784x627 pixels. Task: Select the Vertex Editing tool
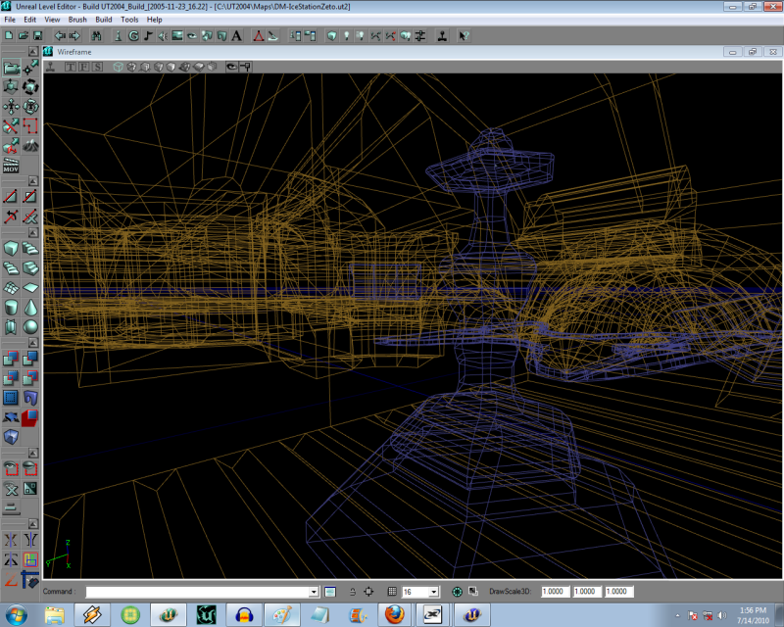(x=30, y=68)
